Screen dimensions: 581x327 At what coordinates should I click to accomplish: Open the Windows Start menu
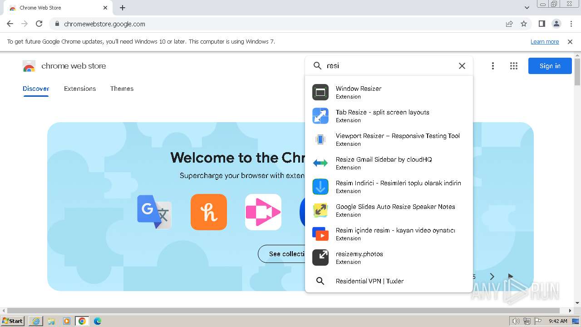[13, 321]
